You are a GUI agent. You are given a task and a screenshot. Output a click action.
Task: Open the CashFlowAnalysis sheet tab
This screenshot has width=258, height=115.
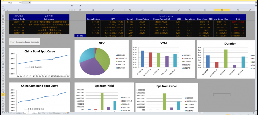click(x=57, y=113)
